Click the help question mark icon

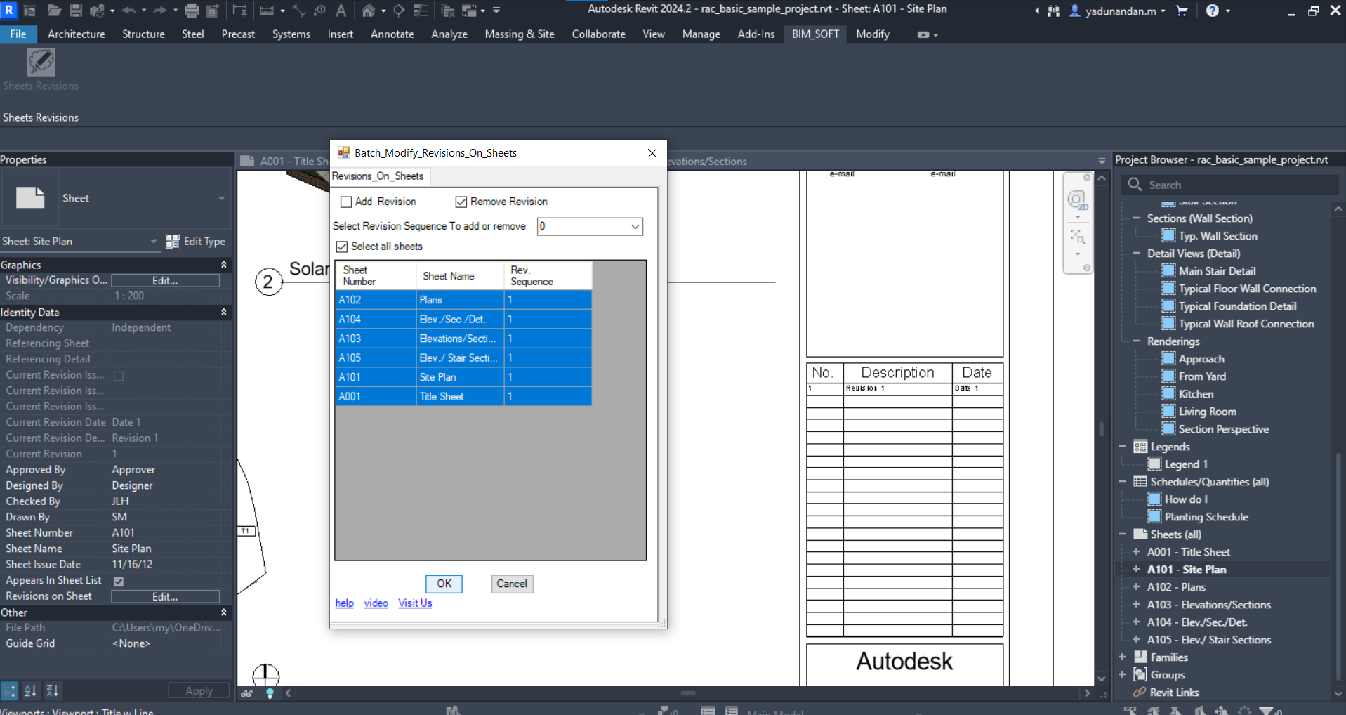coord(1212,11)
